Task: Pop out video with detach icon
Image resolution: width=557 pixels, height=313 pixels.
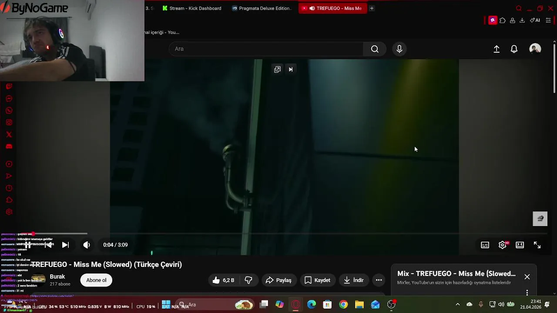Action: point(277,69)
